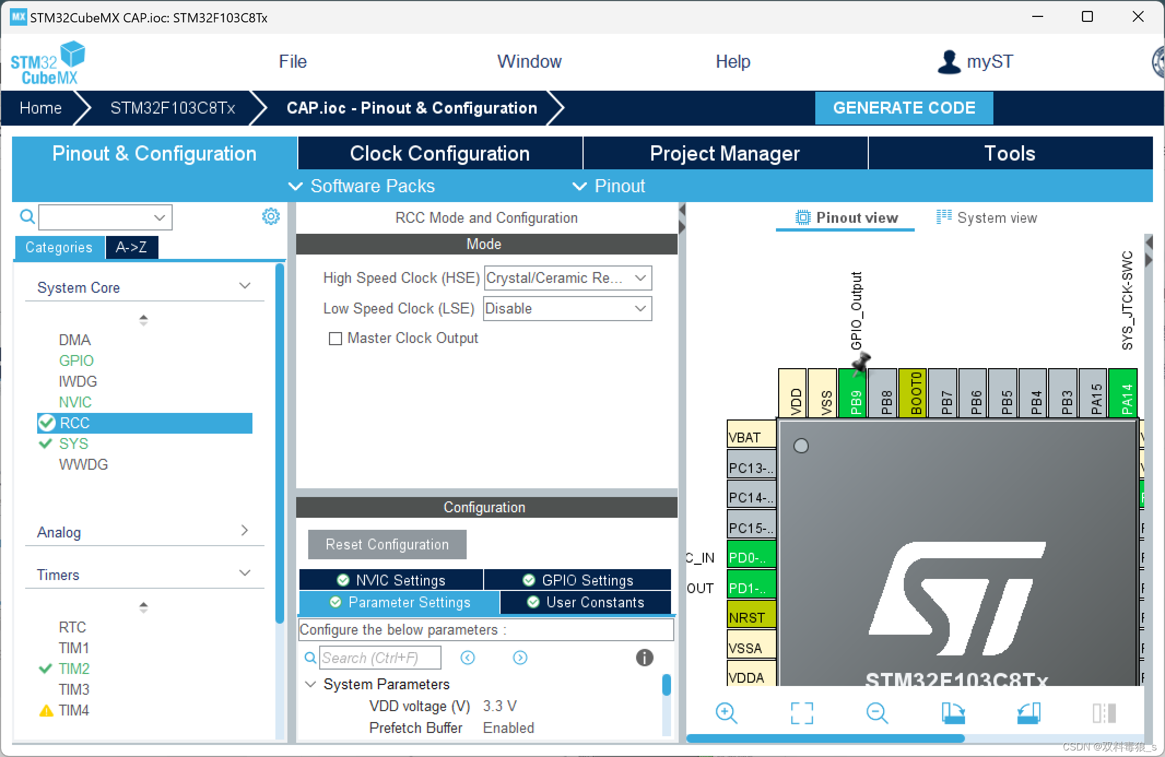The height and width of the screenshot is (757, 1165).
Task: Open the Low Speed Clock (LSE) dropdown
Action: 568,309
